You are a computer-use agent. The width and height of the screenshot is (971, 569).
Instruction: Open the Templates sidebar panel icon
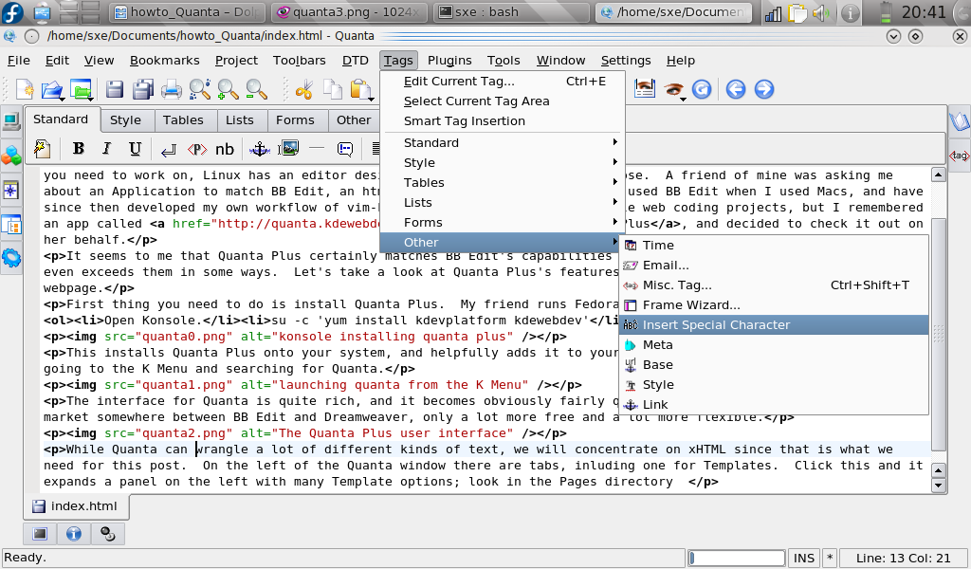(x=11, y=224)
